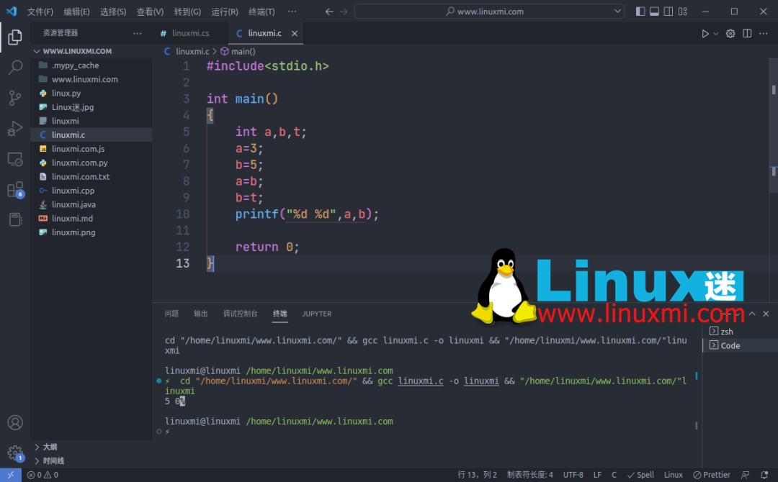The height and width of the screenshot is (482, 778).
Task: Click cursor position 行 13, 列 2
Action: 477,475
